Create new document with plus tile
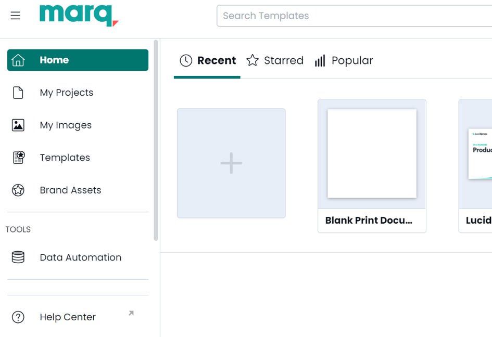Viewport: 492px width, 337px height. click(231, 163)
